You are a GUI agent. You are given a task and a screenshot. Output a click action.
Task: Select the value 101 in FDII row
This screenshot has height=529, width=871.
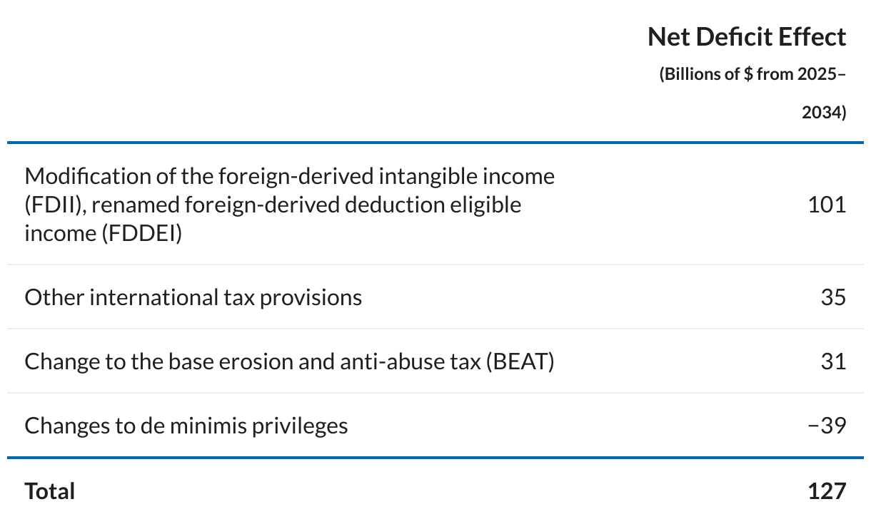tap(827, 205)
